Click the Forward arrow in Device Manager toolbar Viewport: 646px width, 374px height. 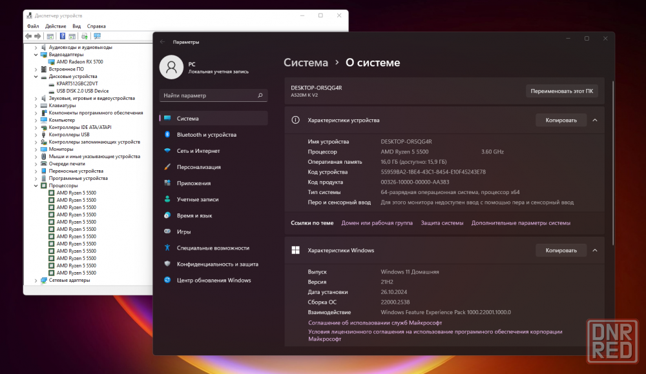pyautogui.click(x=37, y=36)
